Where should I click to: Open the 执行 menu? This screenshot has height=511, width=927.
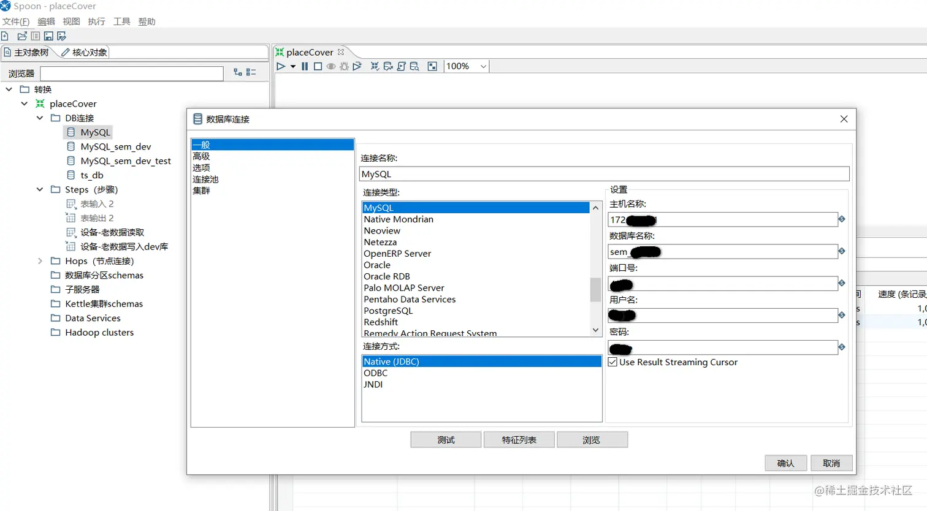point(96,21)
